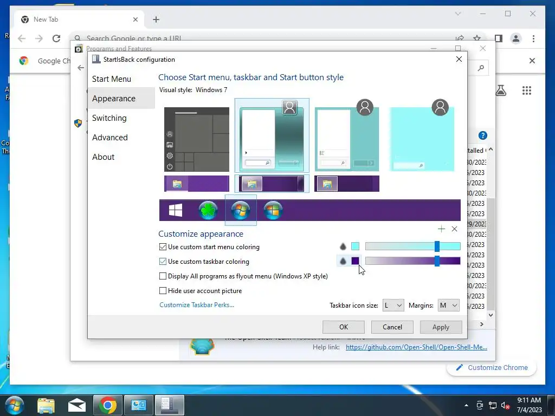Choose the dark purple third taskbar style
This screenshot has height=416, width=555.
click(x=346, y=184)
